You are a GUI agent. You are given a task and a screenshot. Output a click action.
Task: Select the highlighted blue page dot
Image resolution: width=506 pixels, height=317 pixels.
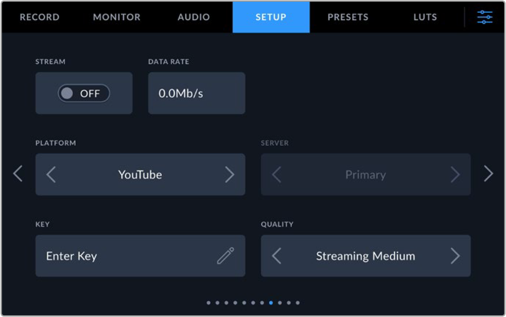[x=271, y=303]
